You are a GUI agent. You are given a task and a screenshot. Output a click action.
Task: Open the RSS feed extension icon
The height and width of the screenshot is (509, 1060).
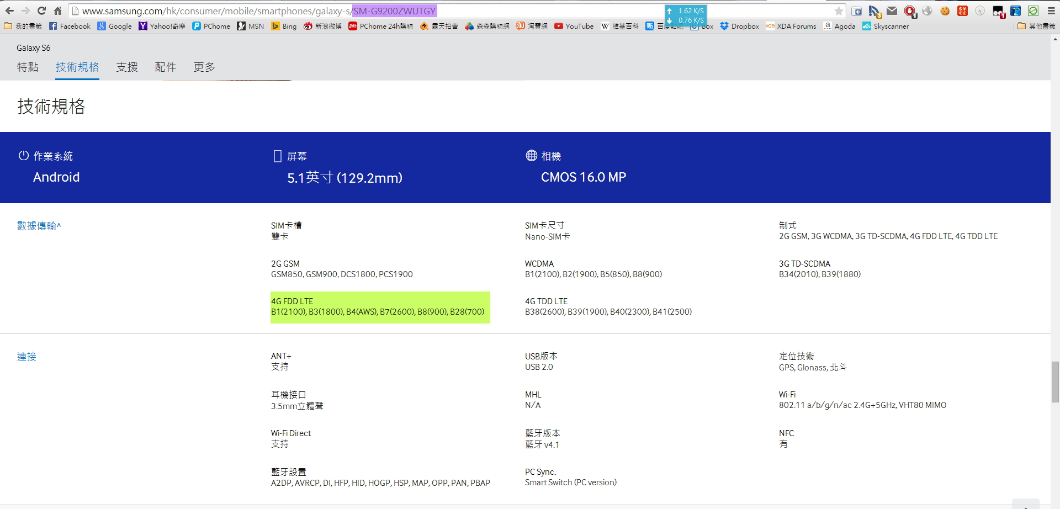coord(875,11)
